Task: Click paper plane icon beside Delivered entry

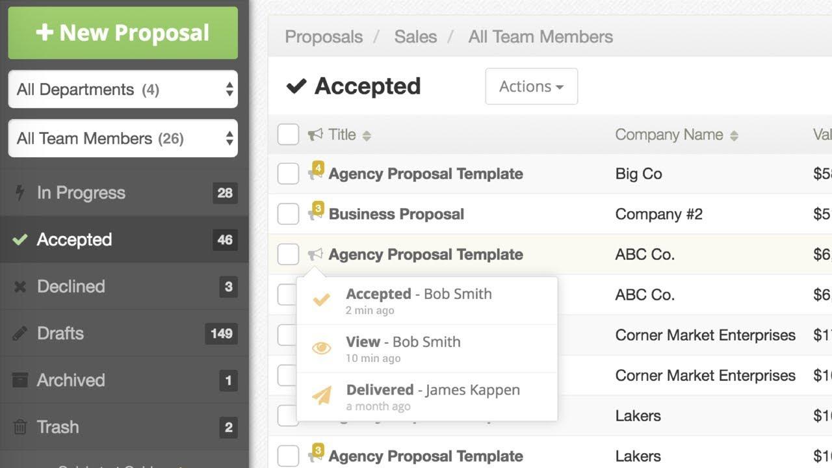Action: [321, 396]
